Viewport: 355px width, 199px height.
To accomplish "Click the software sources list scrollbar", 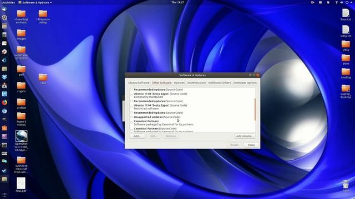I will click(x=255, y=109).
